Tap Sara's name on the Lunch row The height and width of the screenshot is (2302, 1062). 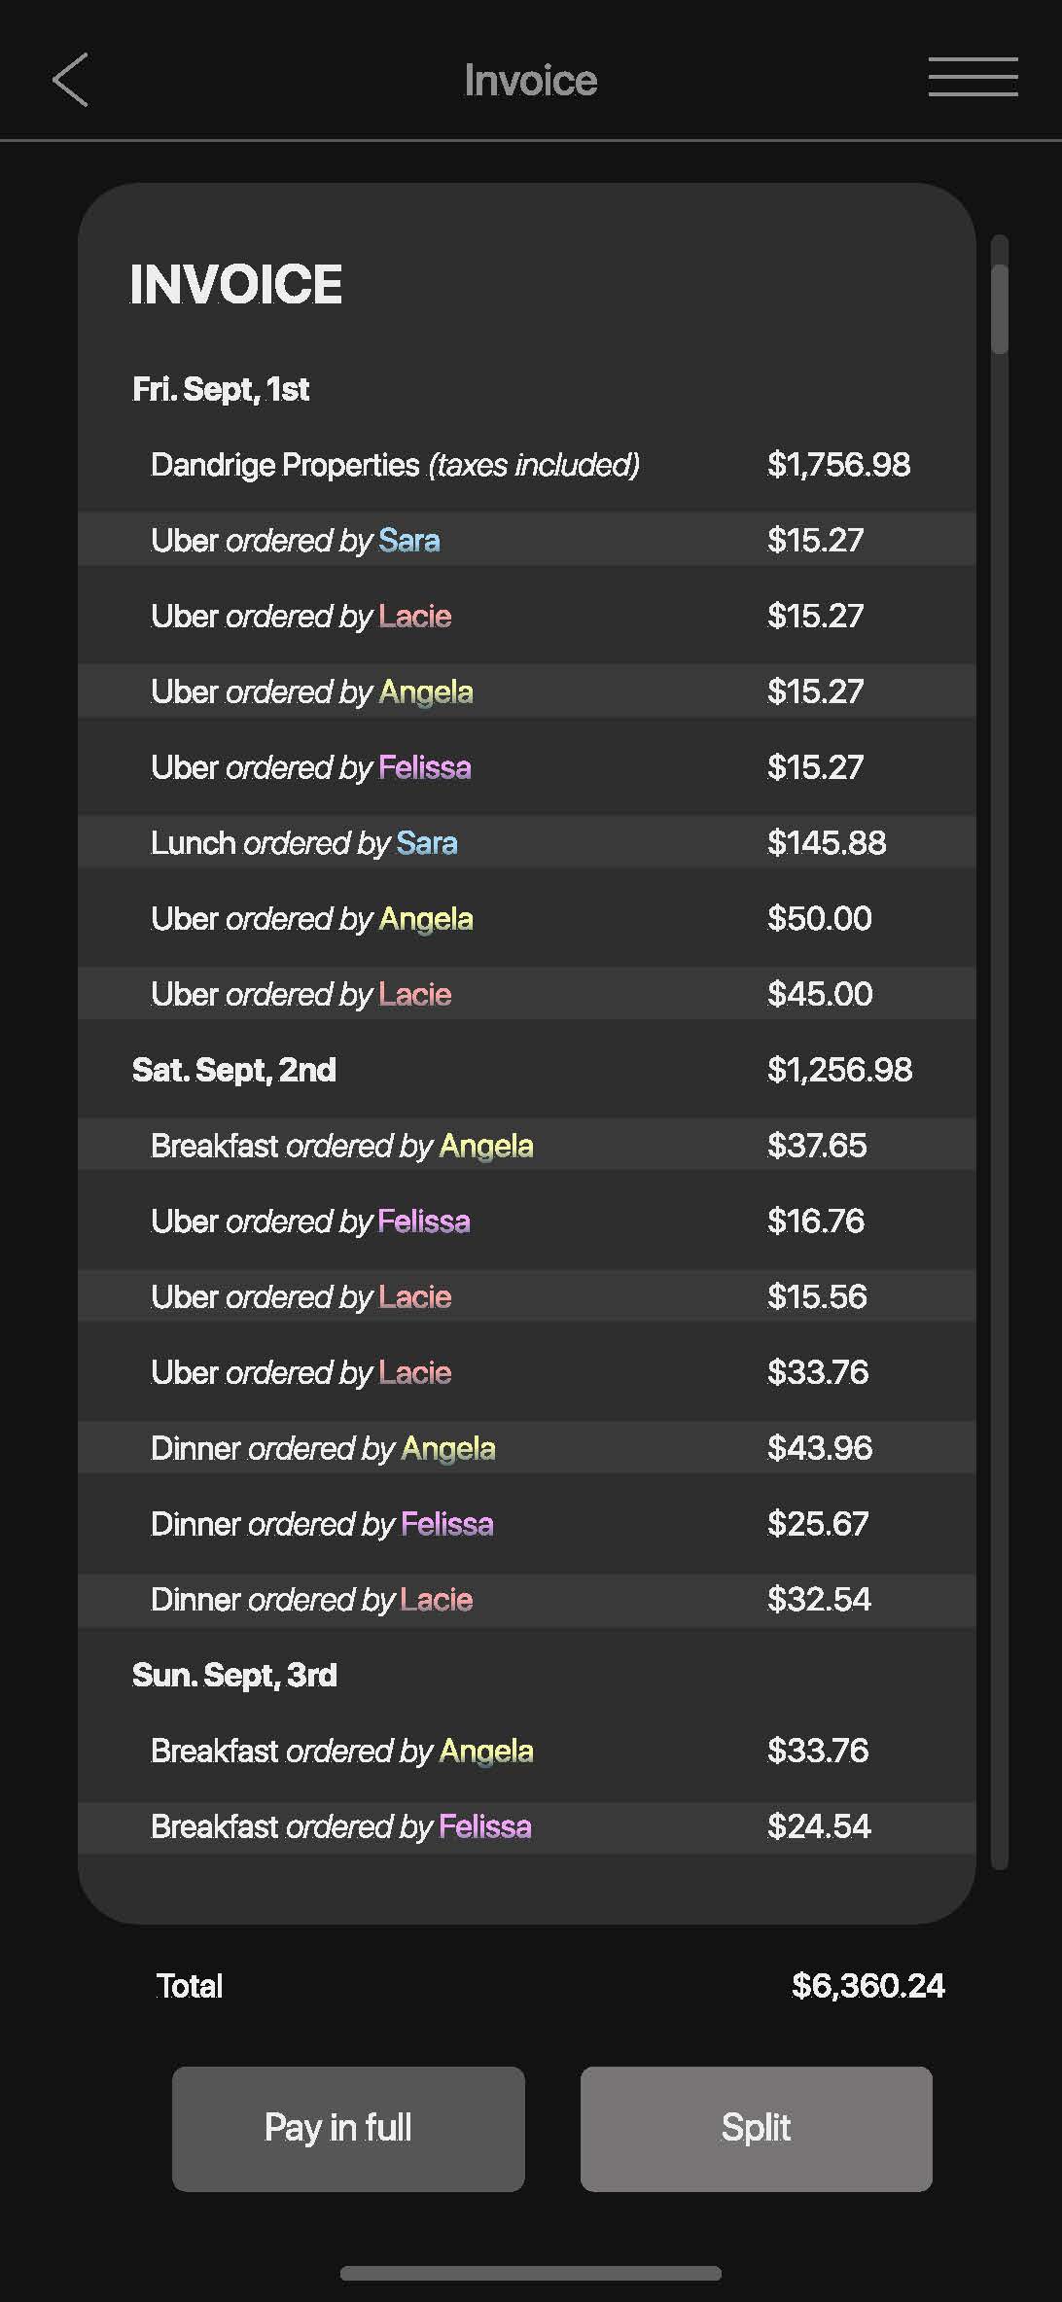(427, 843)
